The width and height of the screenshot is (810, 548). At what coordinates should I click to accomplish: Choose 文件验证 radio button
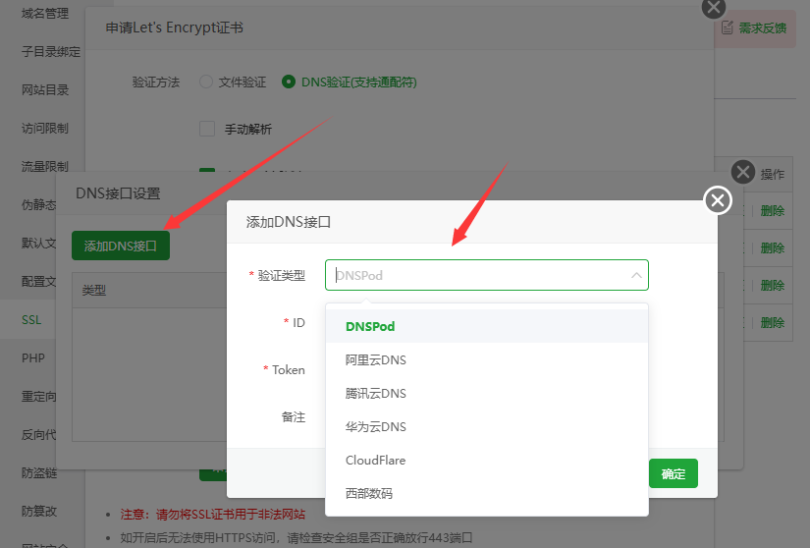pyautogui.click(x=206, y=82)
